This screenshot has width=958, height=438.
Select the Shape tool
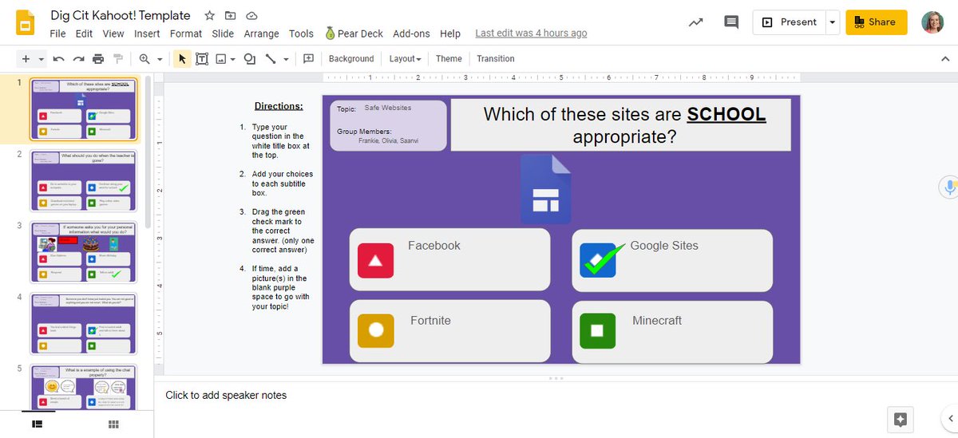pyautogui.click(x=250, y=59)
